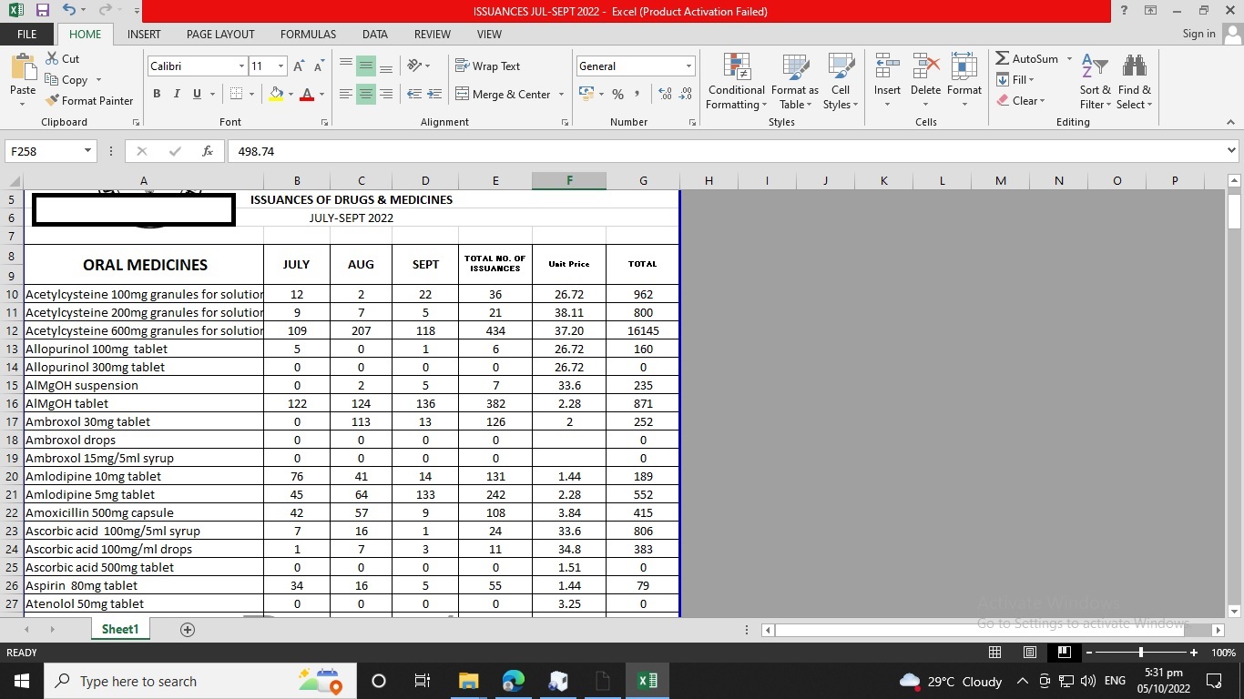Add a new sheet

click(188, 630)
